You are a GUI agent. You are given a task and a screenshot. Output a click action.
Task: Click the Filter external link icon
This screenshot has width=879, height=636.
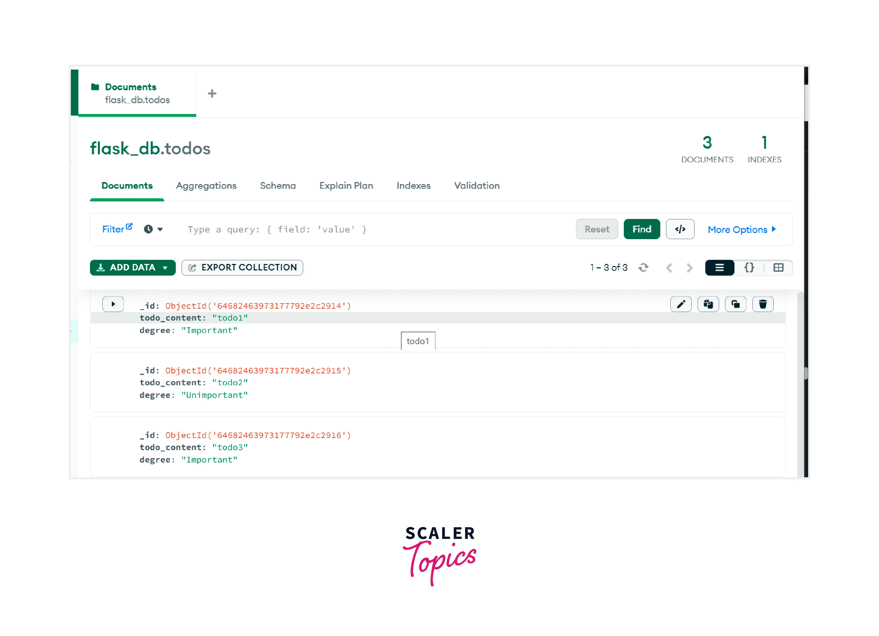(x=129, y=226)
